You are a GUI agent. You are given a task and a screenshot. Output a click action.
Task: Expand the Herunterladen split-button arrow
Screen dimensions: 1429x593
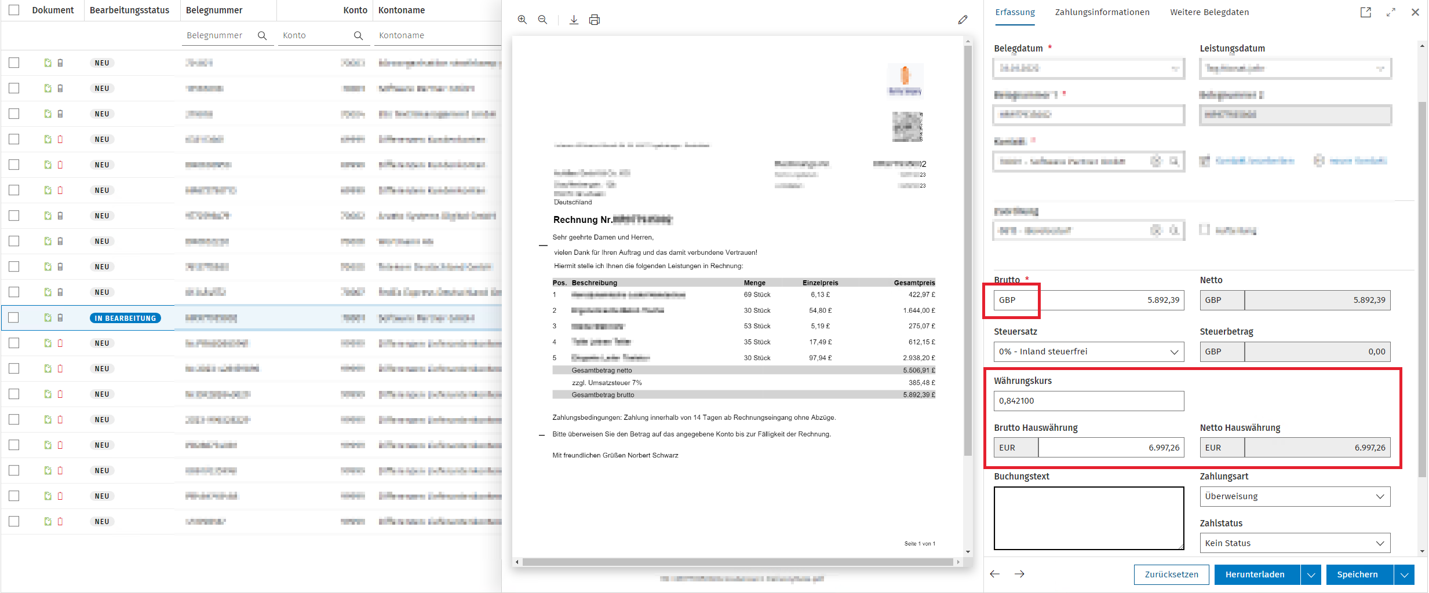click(1311, 574)
